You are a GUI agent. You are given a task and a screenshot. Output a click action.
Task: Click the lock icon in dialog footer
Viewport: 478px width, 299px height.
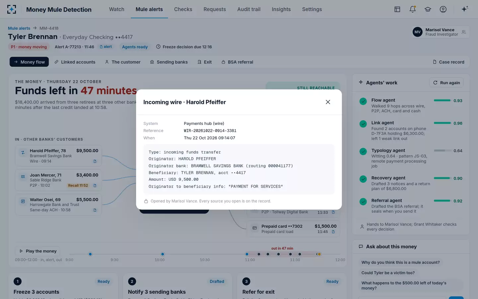[146, 201]
